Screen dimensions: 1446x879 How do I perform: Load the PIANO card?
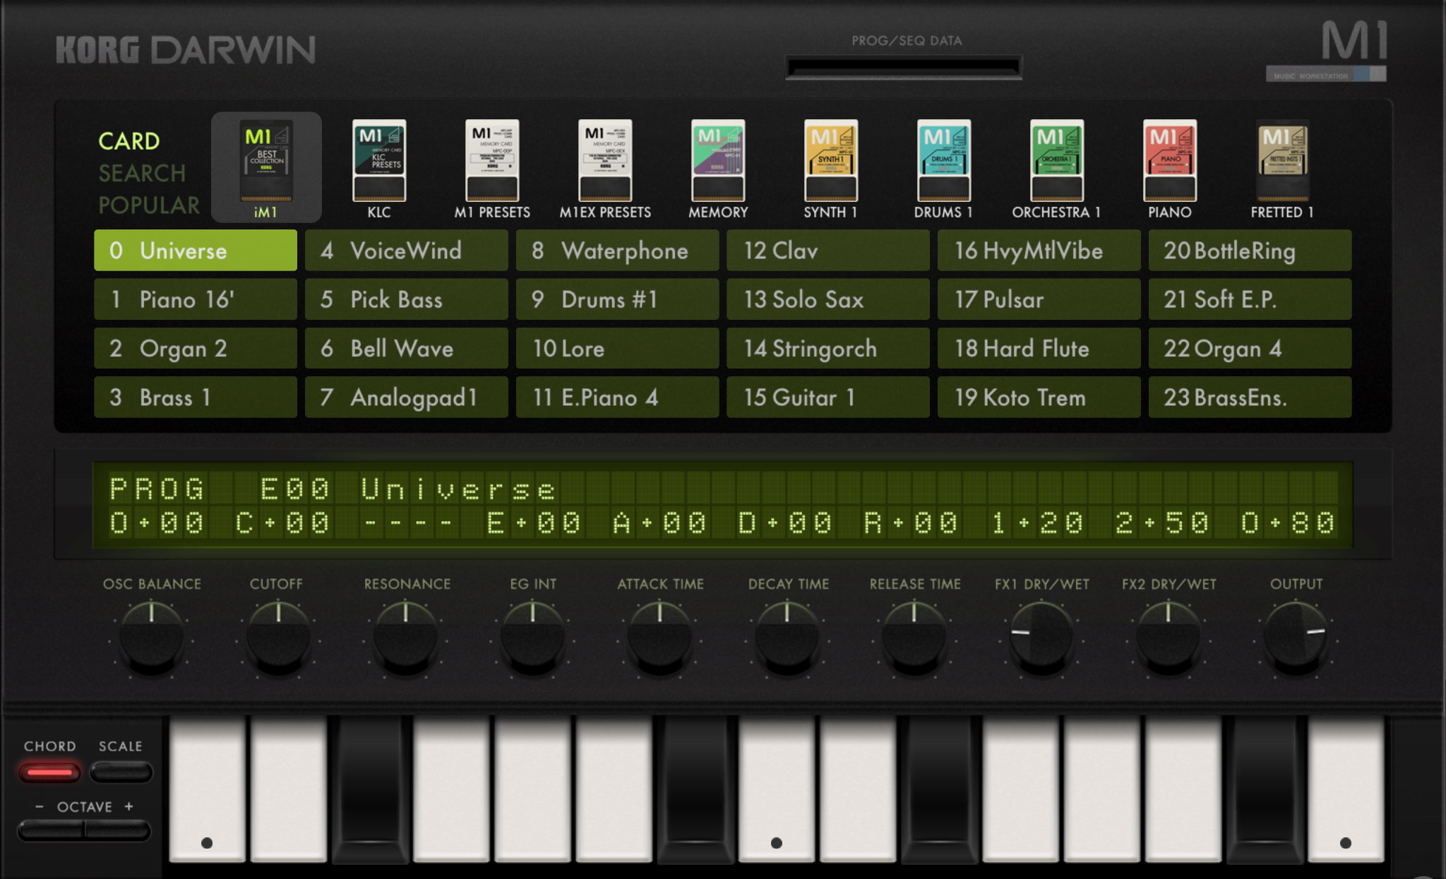(x=1170, y=169)
